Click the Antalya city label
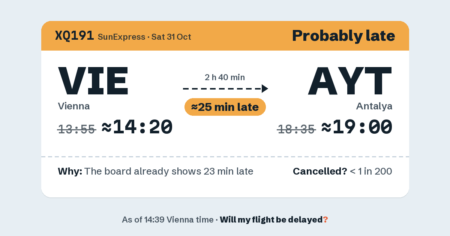 (x=374, y=106)
